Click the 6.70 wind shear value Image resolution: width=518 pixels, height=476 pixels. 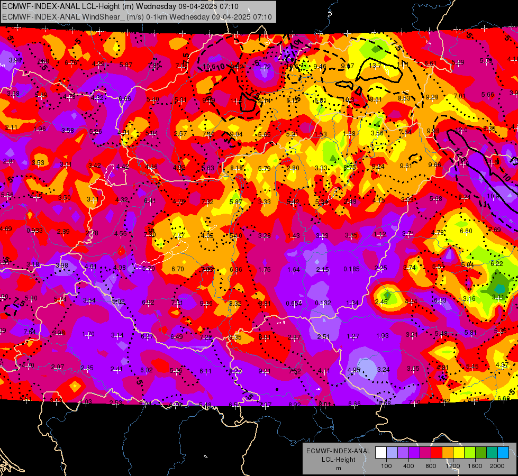[x=177, y=269]
